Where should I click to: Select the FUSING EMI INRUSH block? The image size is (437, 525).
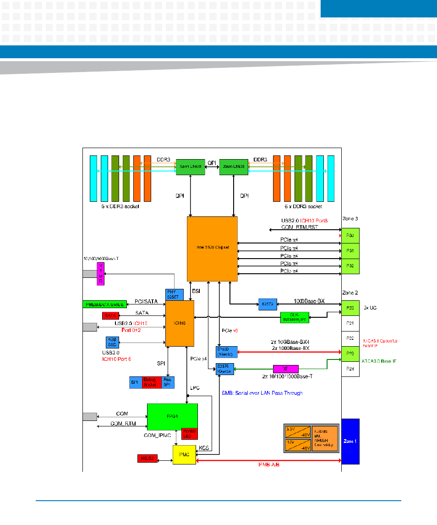(x=325, y=439)
